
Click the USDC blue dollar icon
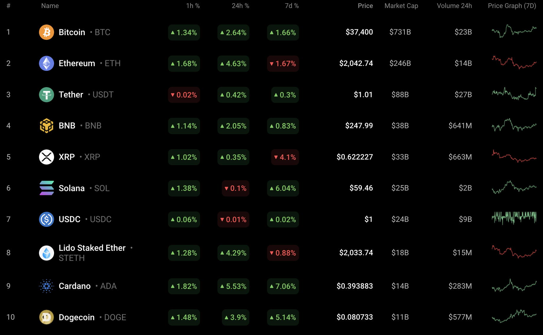[46, 219]
